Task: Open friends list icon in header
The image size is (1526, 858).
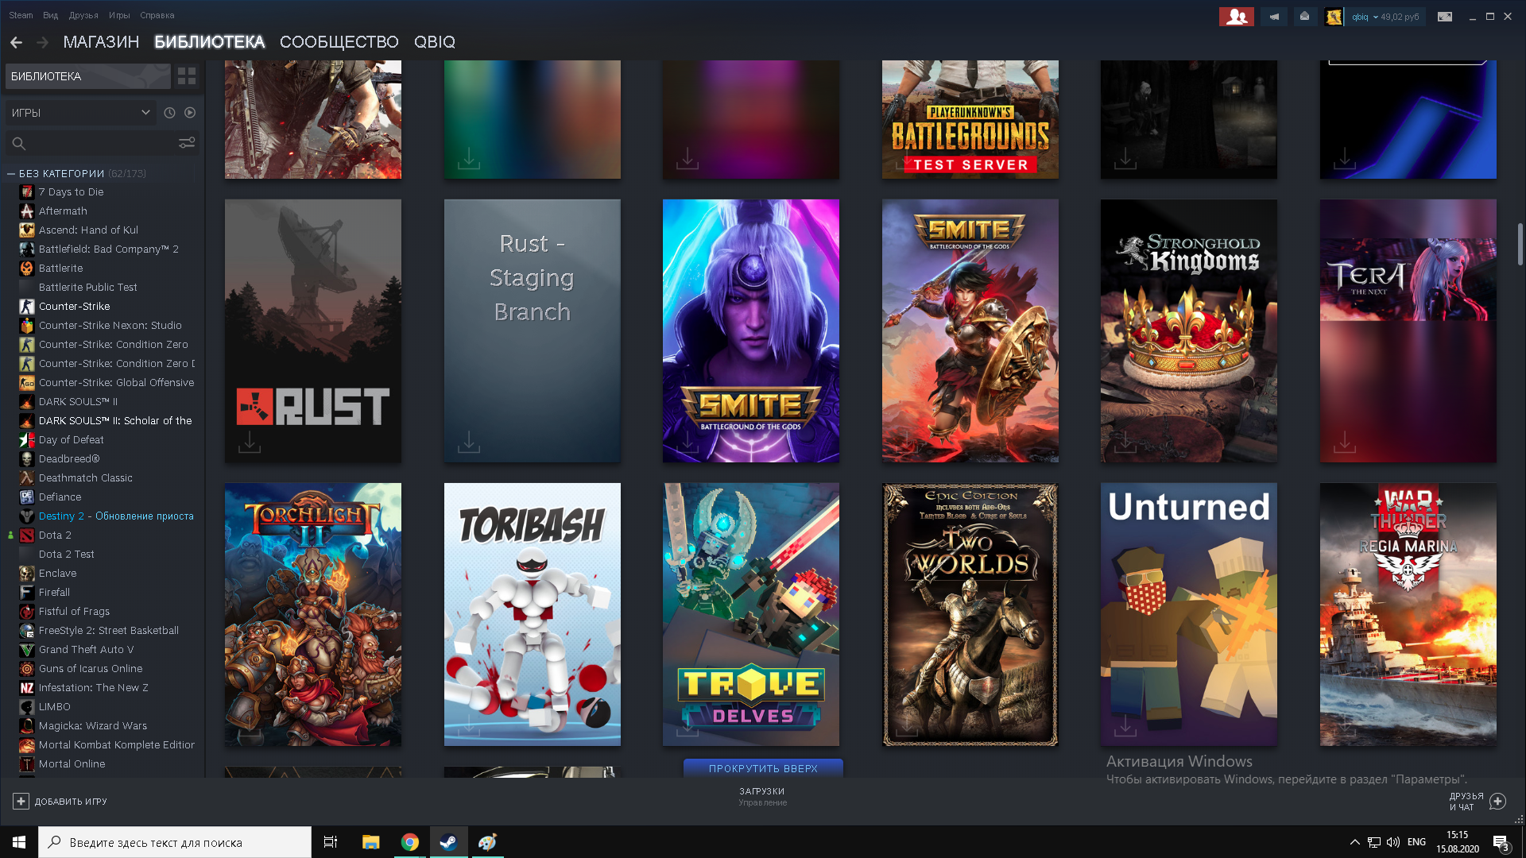Action: (1237, 17)
